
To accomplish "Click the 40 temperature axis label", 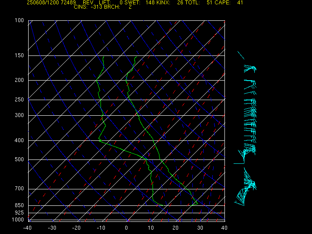I will (x=224, y=228).
